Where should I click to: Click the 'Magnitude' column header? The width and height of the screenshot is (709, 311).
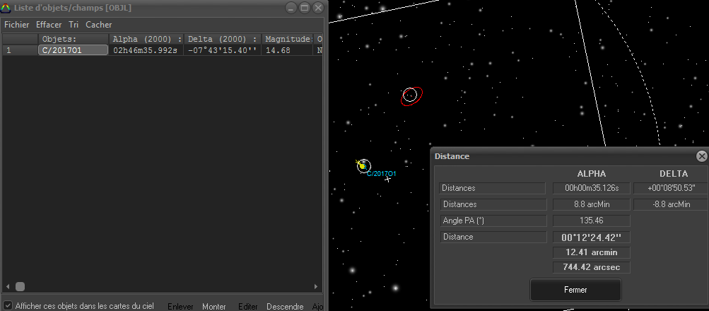point(288,40)
